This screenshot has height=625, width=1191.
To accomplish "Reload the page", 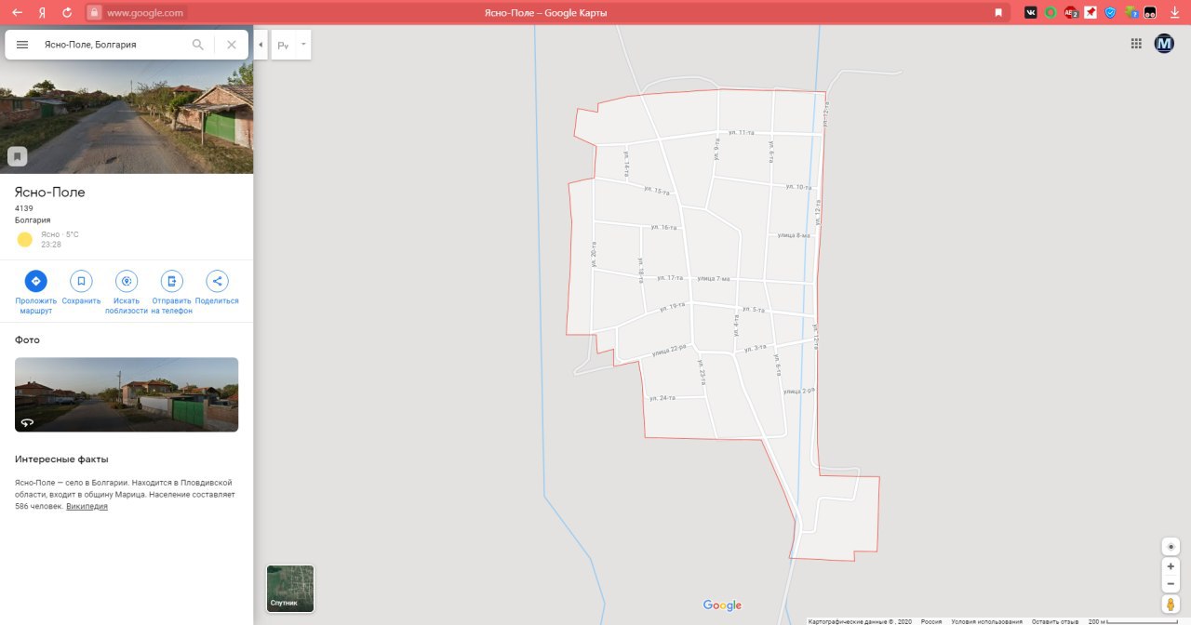I will pyautogui.click(x=67, y=13).
